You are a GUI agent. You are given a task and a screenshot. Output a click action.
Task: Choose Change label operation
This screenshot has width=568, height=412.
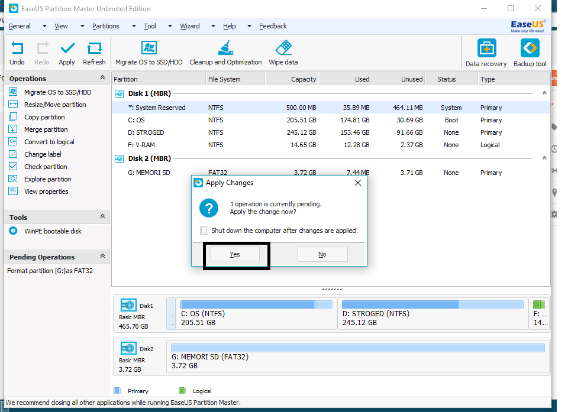pos(43,154)
